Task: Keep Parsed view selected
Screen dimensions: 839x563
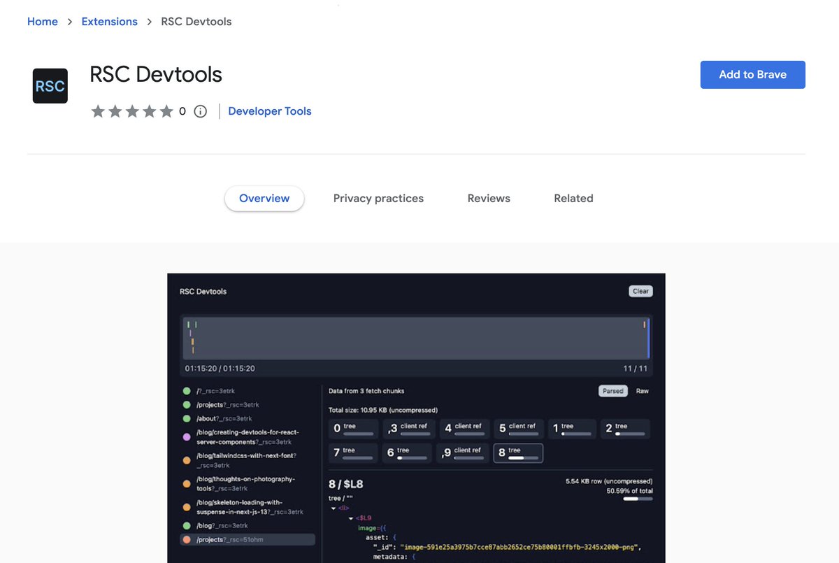Action: pos(612,391)
